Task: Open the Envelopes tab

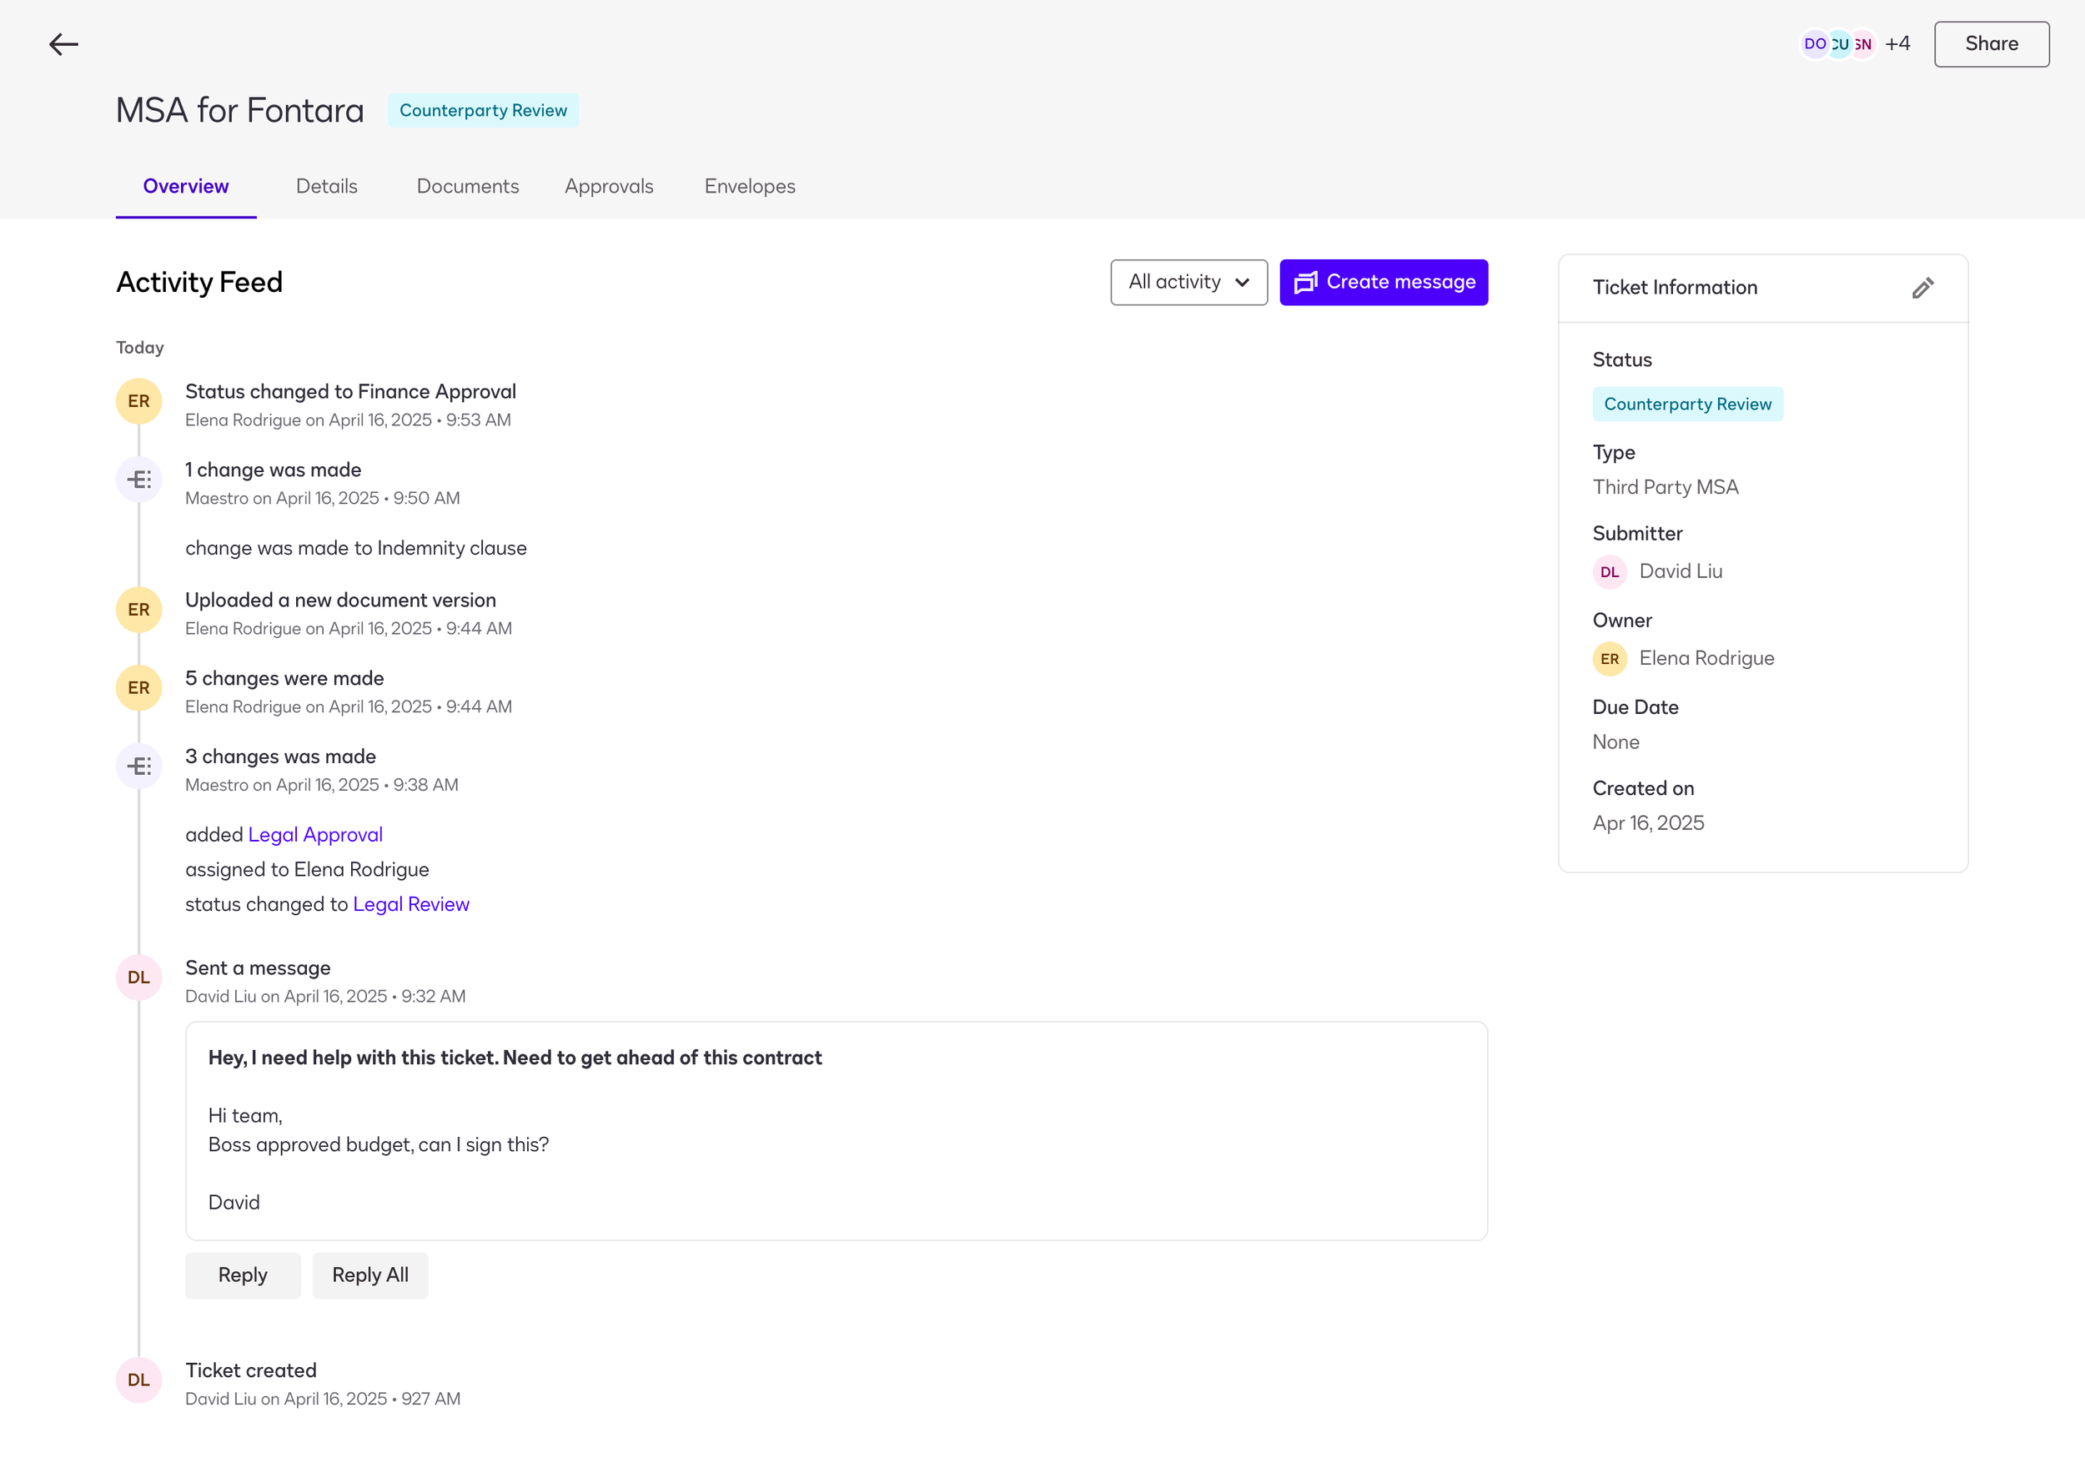Action: tap(750, 186)
